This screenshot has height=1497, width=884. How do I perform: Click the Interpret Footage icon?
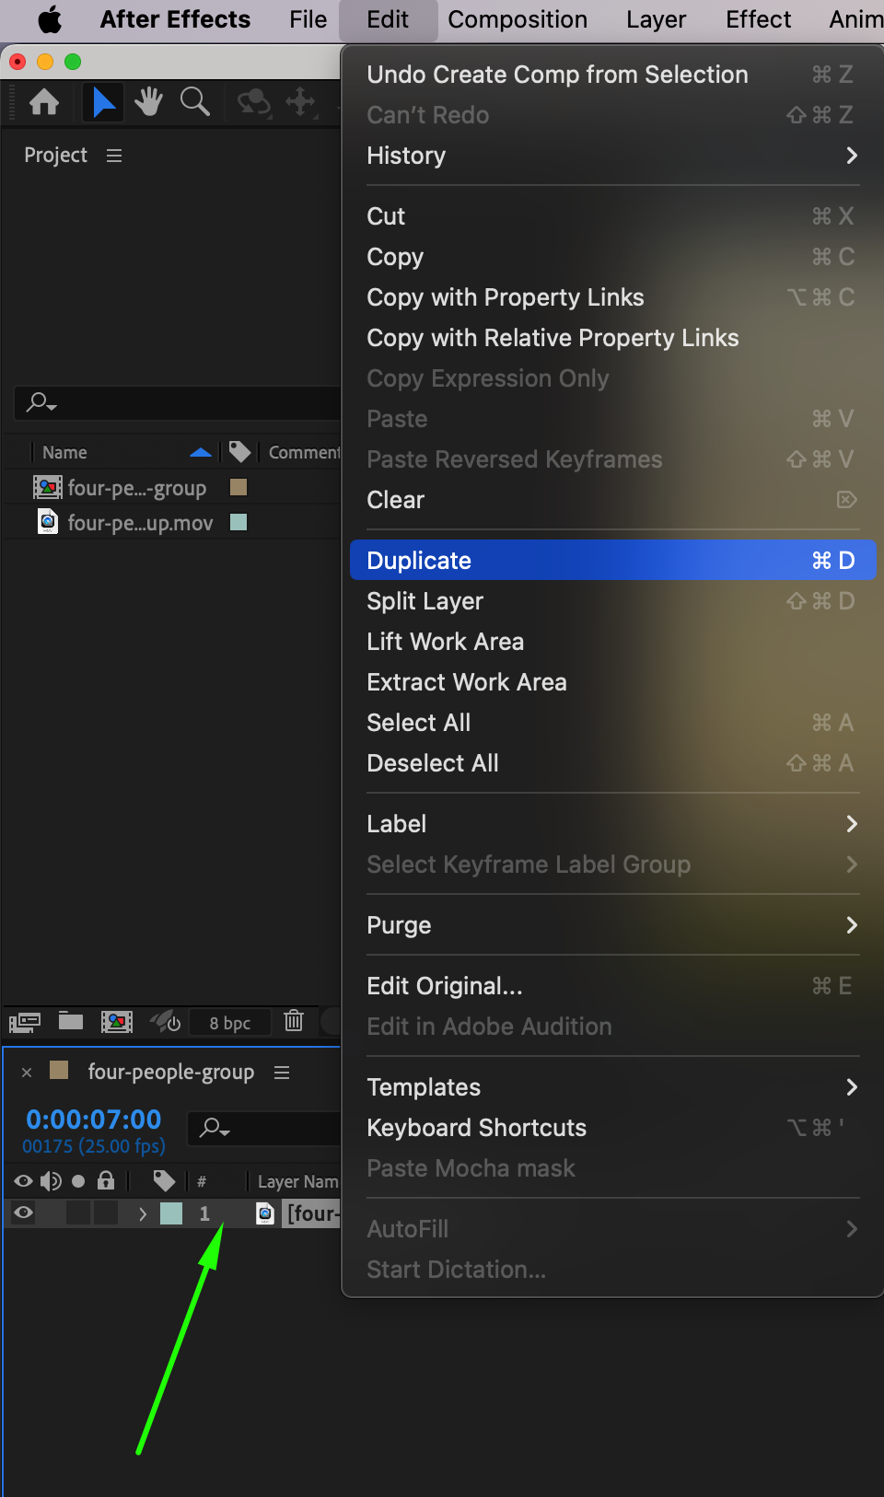click(x=25, y=1021)
